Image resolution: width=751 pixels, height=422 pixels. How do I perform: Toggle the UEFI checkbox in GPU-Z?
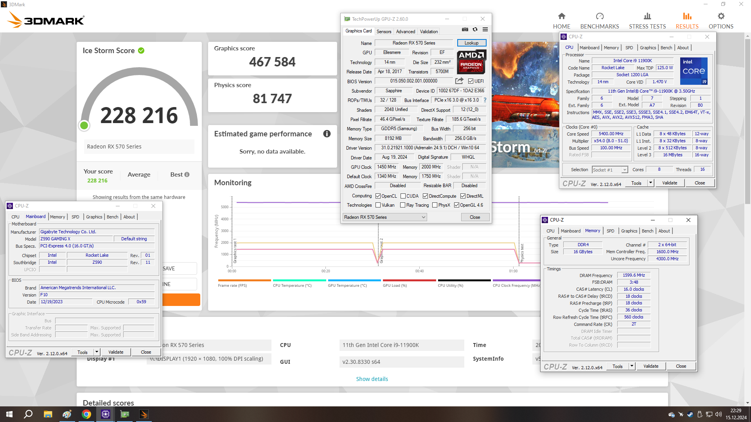(471, 81)
